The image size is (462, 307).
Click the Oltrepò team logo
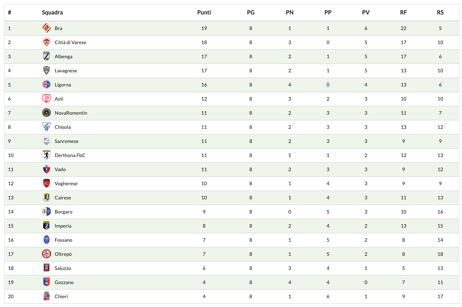[x=47, y=254]
